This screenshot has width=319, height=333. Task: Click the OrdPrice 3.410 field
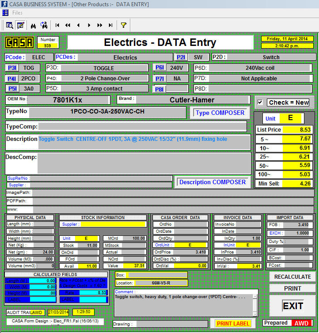tap(190, 252)
